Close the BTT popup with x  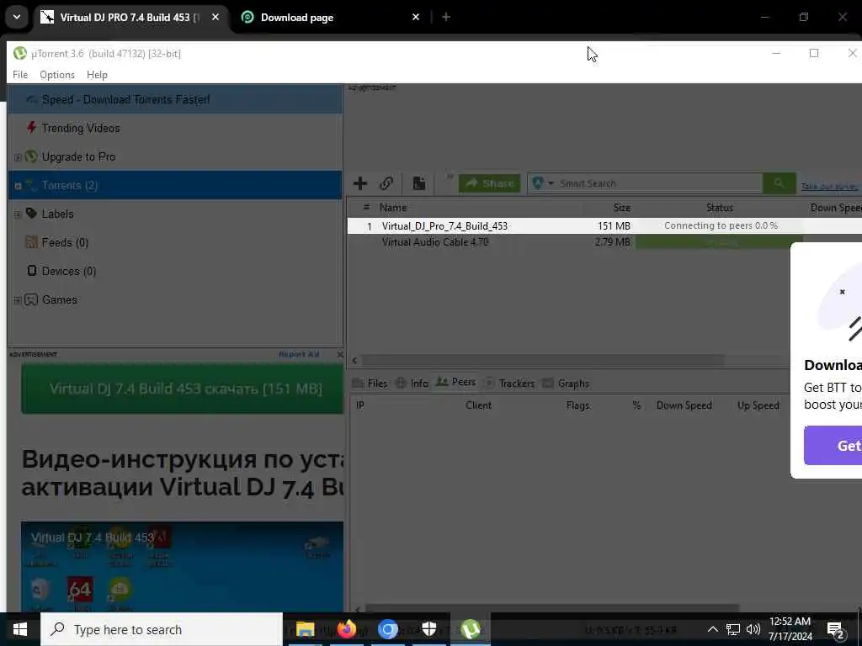click(842, 292)
